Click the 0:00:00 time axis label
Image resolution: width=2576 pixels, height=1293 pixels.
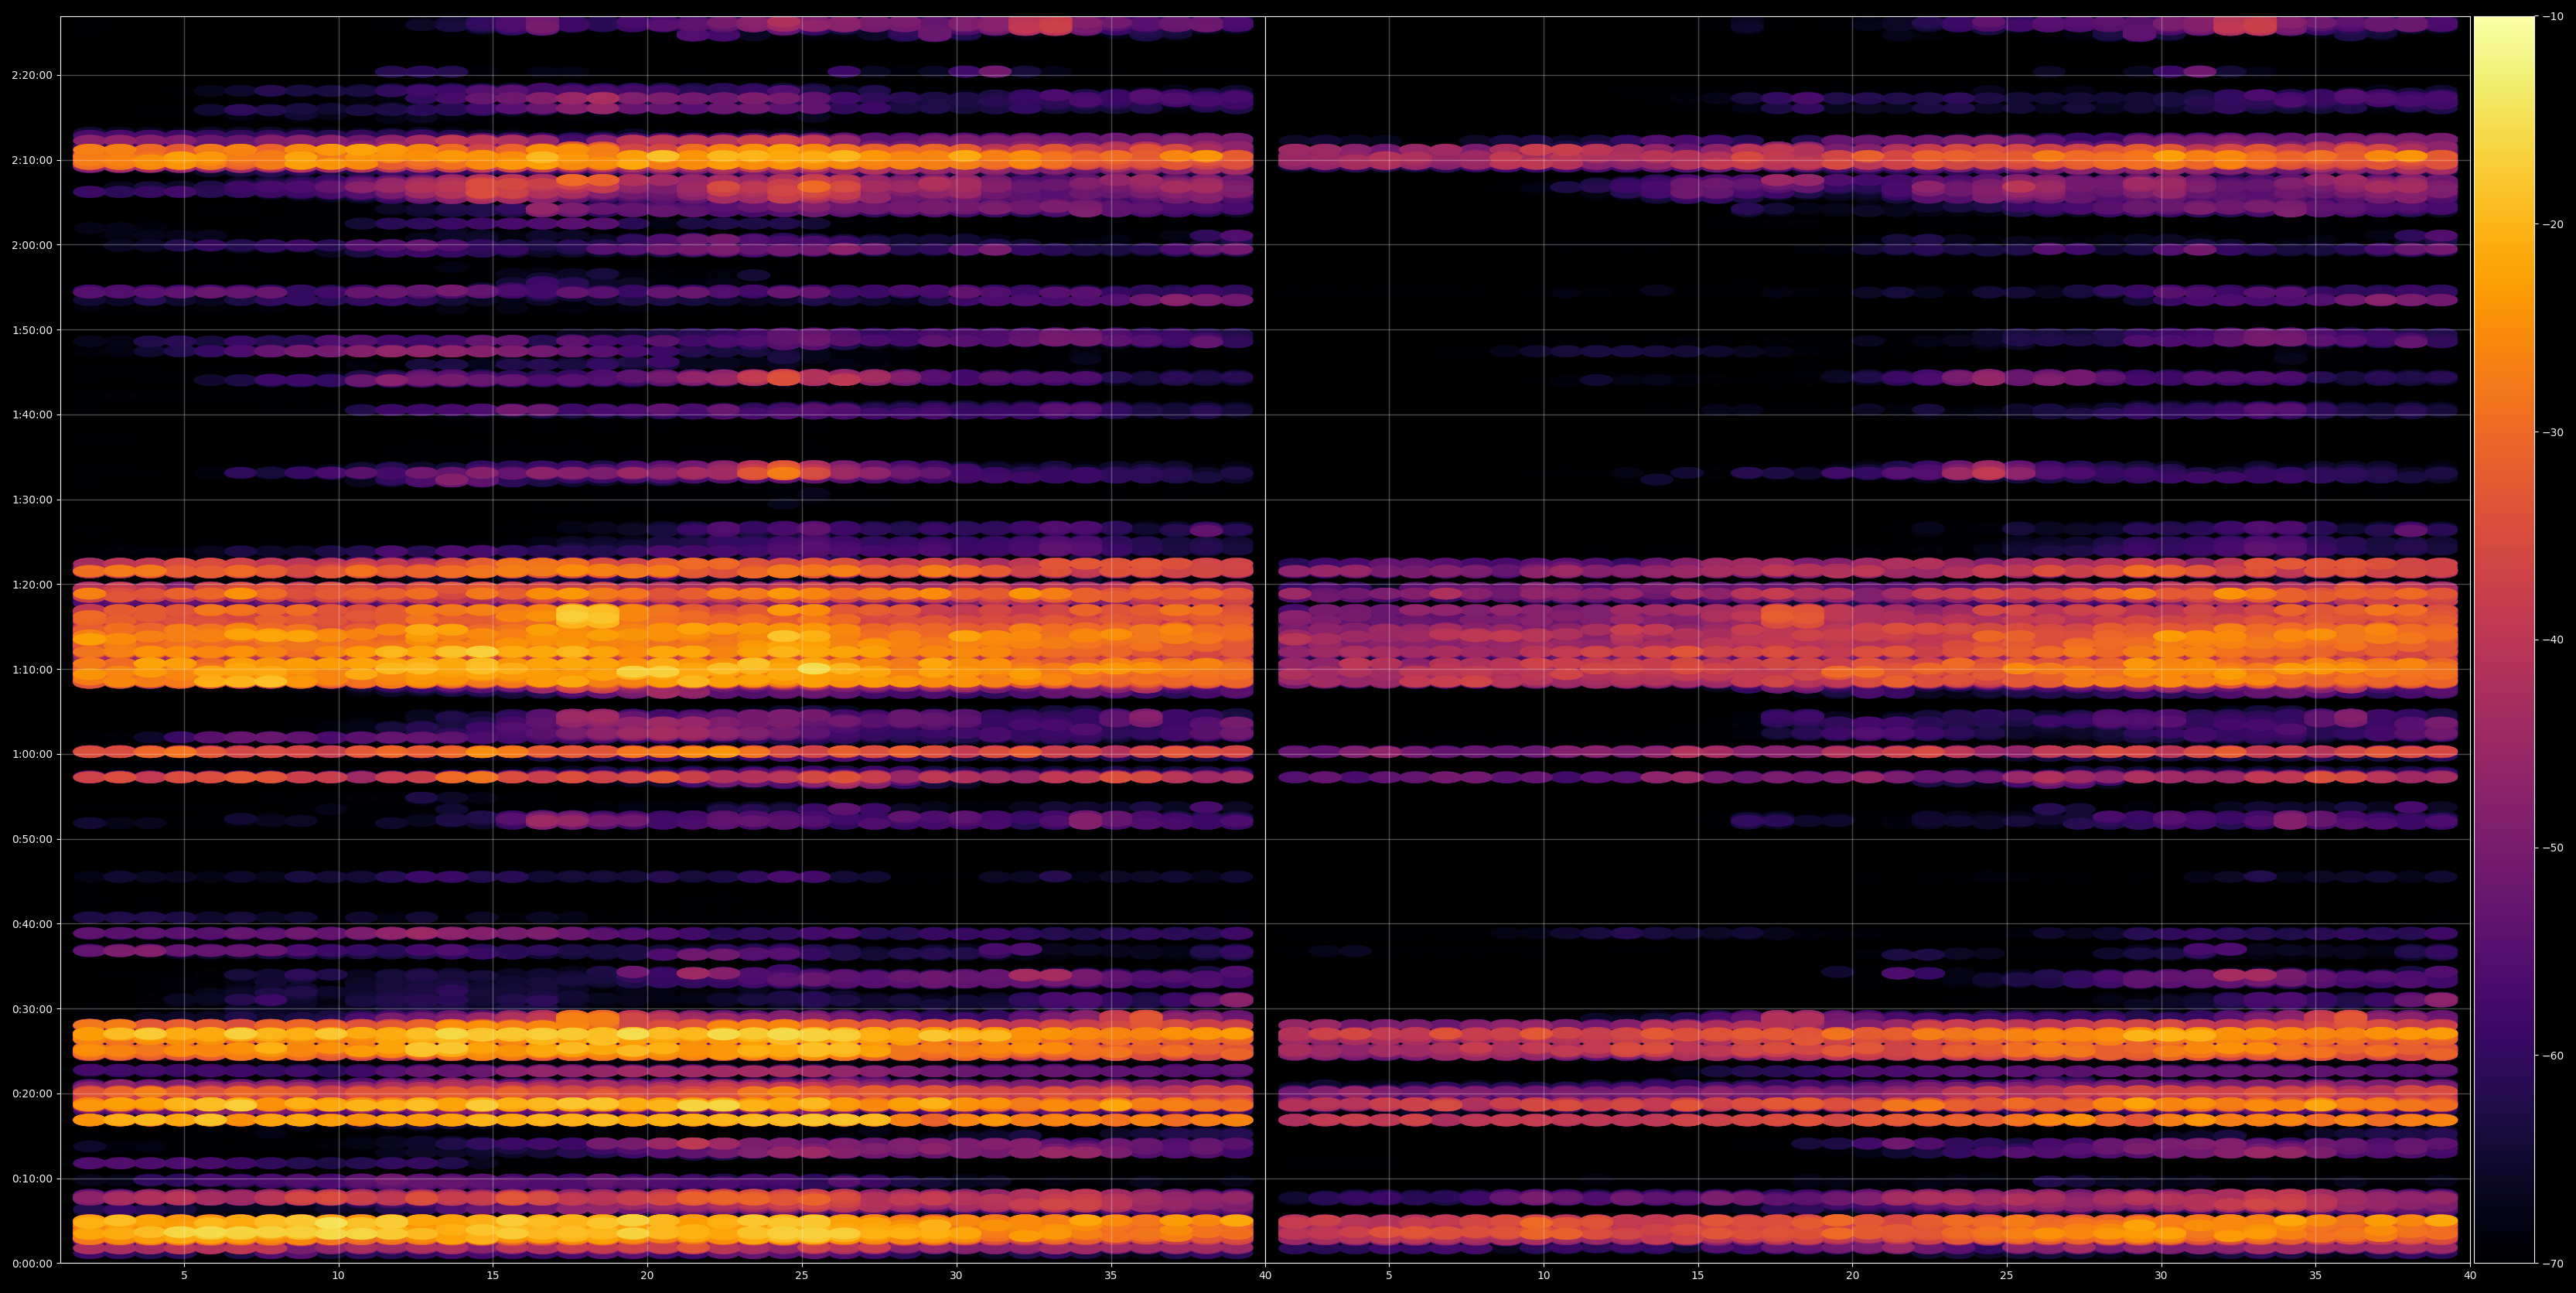click(x=32, y=1263)
